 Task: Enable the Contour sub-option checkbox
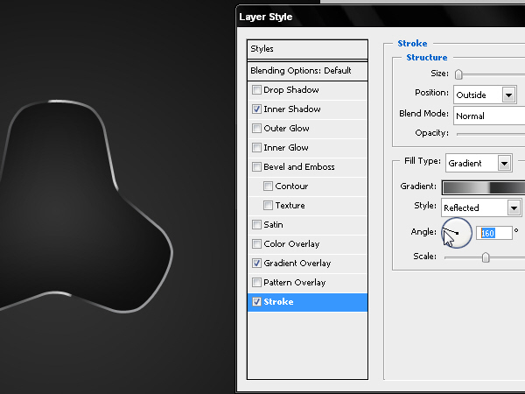[x=268, y=186]
